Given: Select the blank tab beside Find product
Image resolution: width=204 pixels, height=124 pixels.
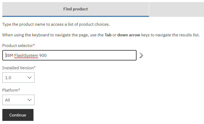Looking at the screenshot, I should click(176, 9).
